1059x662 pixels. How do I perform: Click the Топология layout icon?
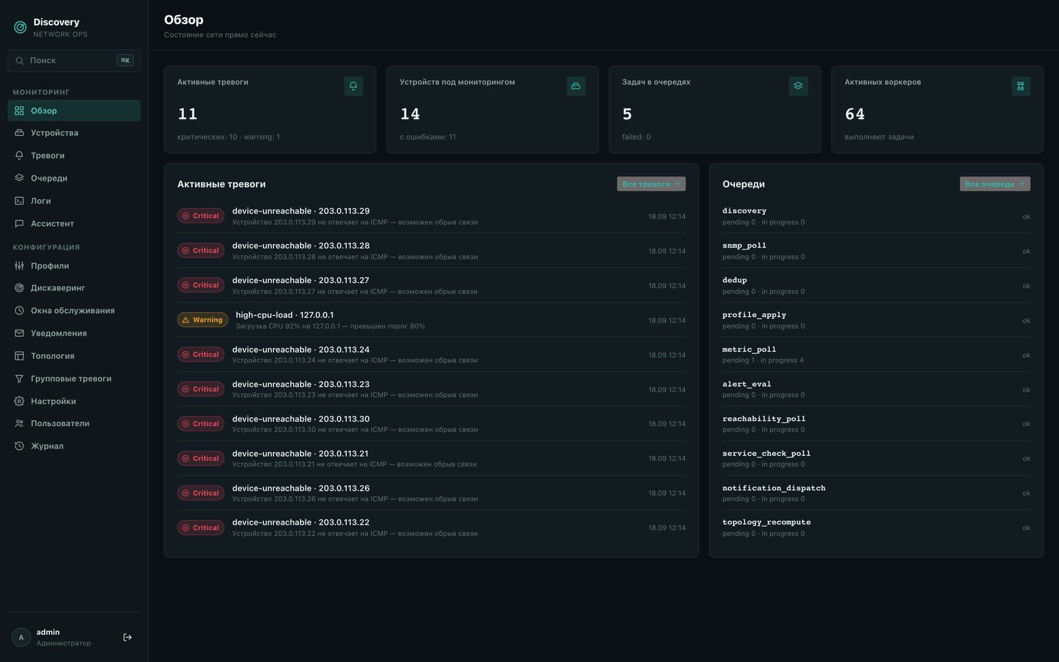pyautogui.click(x=19, y=356)
